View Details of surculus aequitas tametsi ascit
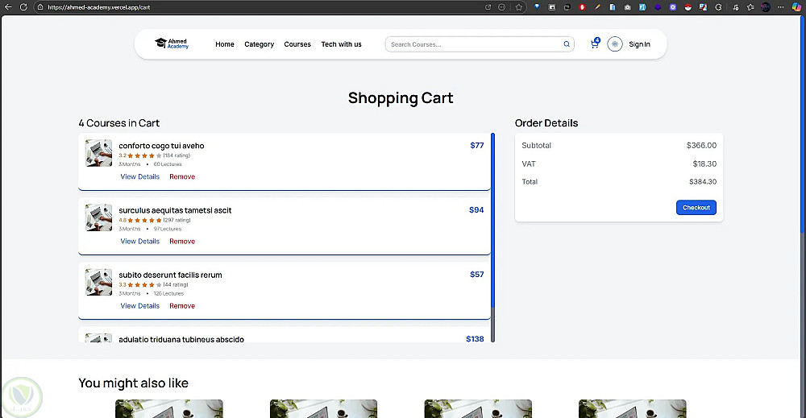This screenshot has height=418, width=806. pyautogui.click(x=140, y=241)
